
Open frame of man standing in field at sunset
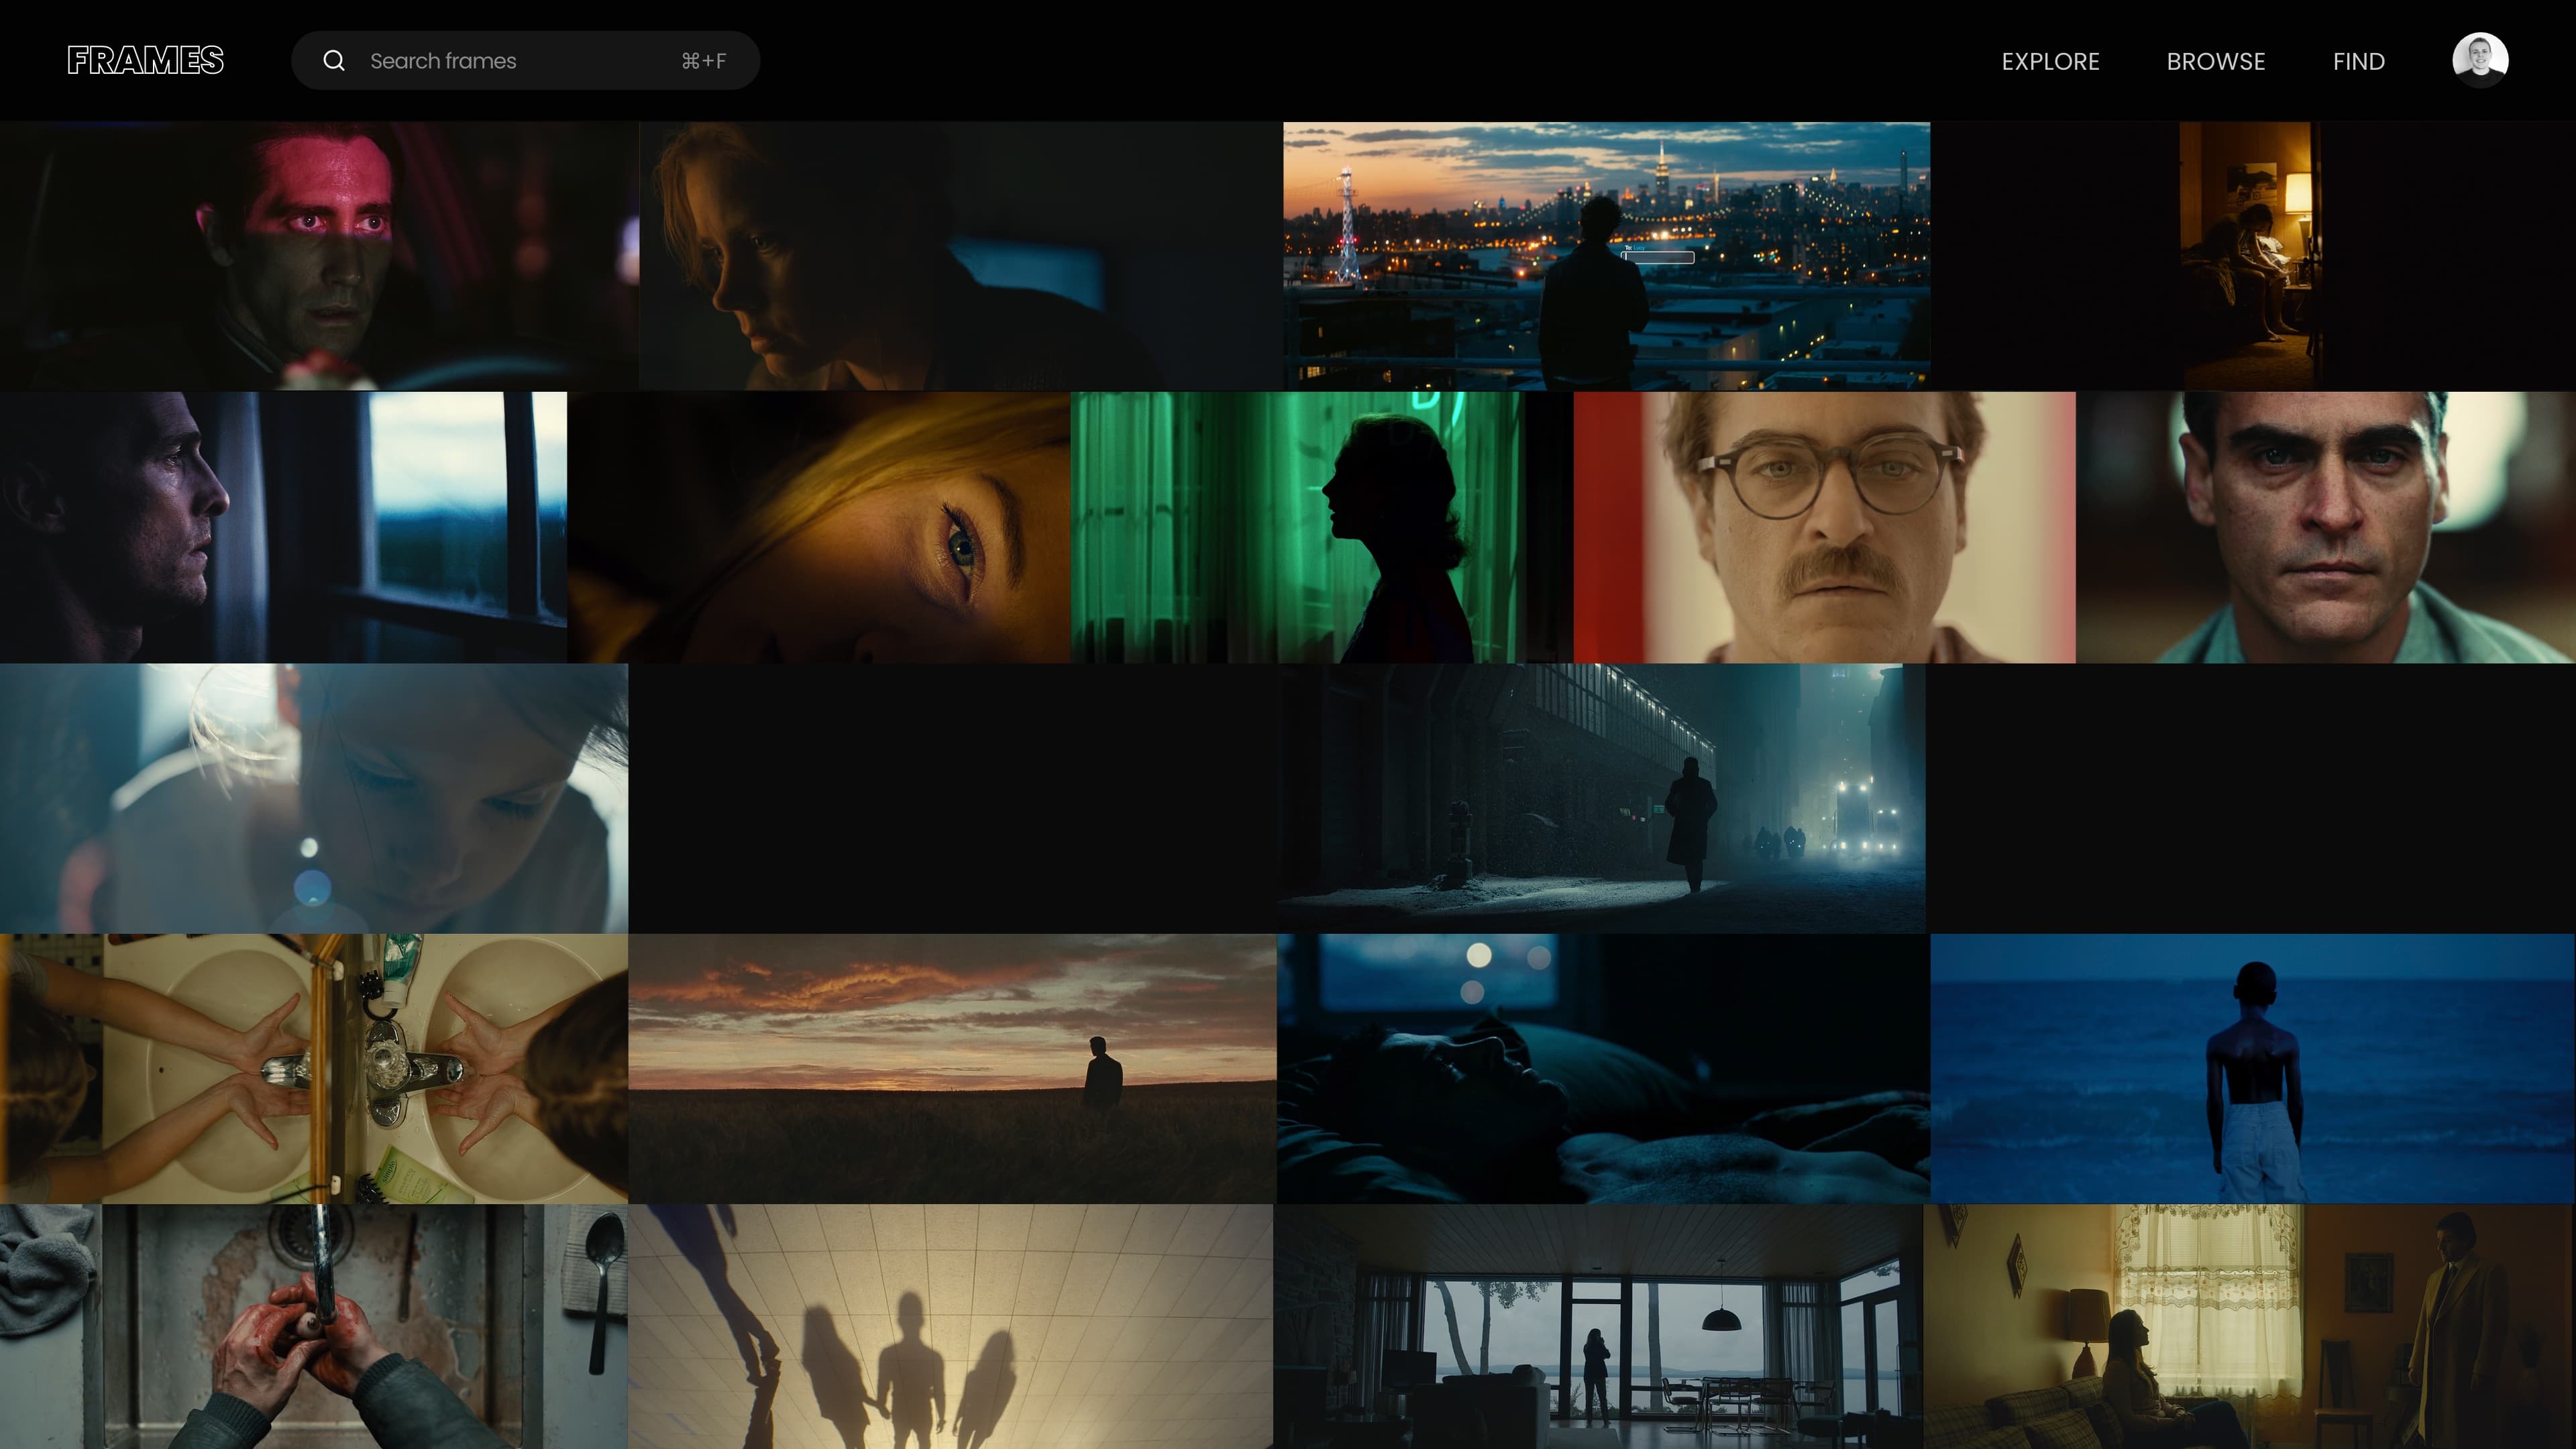pyautogui.click(x=952, y=1068)
